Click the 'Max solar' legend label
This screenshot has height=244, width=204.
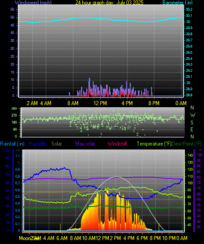click(85, 144)
